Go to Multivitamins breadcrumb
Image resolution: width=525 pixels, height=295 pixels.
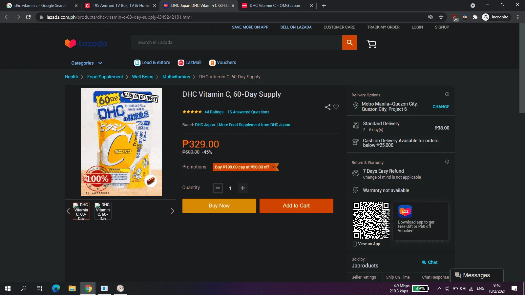[176, 77]
